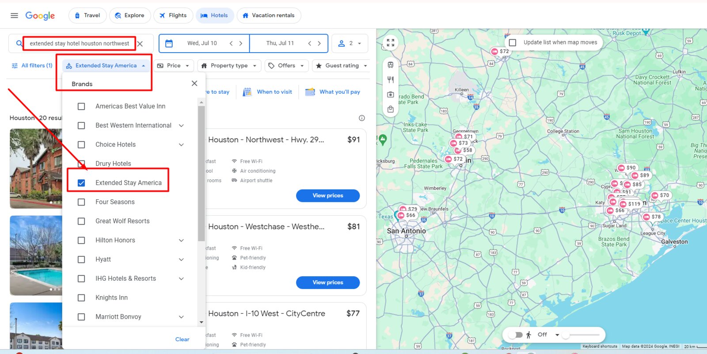Show transit layer on map

[390, 65]
